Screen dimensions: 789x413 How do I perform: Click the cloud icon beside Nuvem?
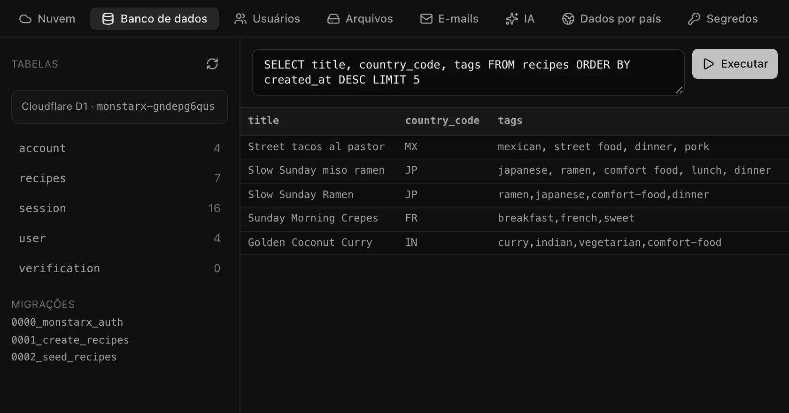[25, 19]
